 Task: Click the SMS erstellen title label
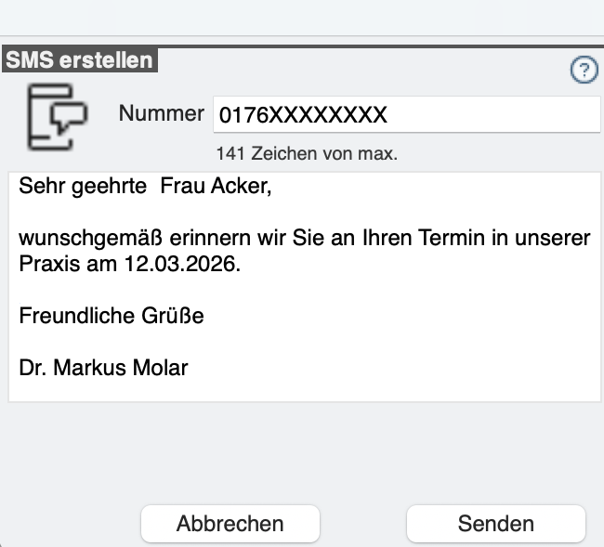pyautogui.click(x=79, y=60)
